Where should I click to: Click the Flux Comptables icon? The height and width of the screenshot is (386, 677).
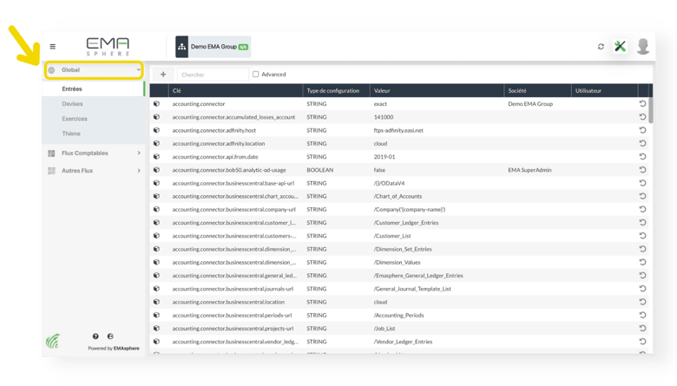[x=51, y=154]
